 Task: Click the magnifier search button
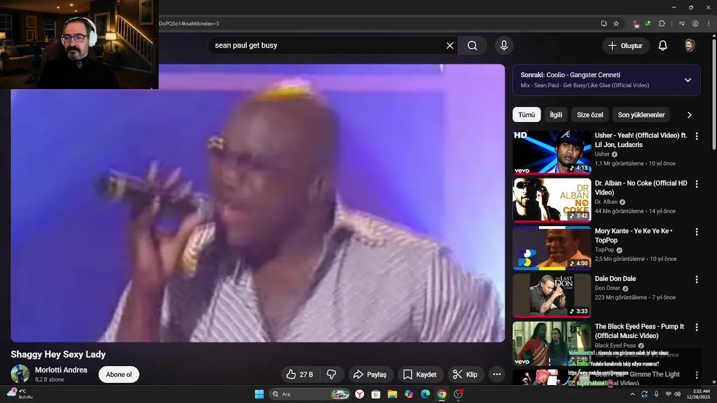tap(472, 45)
